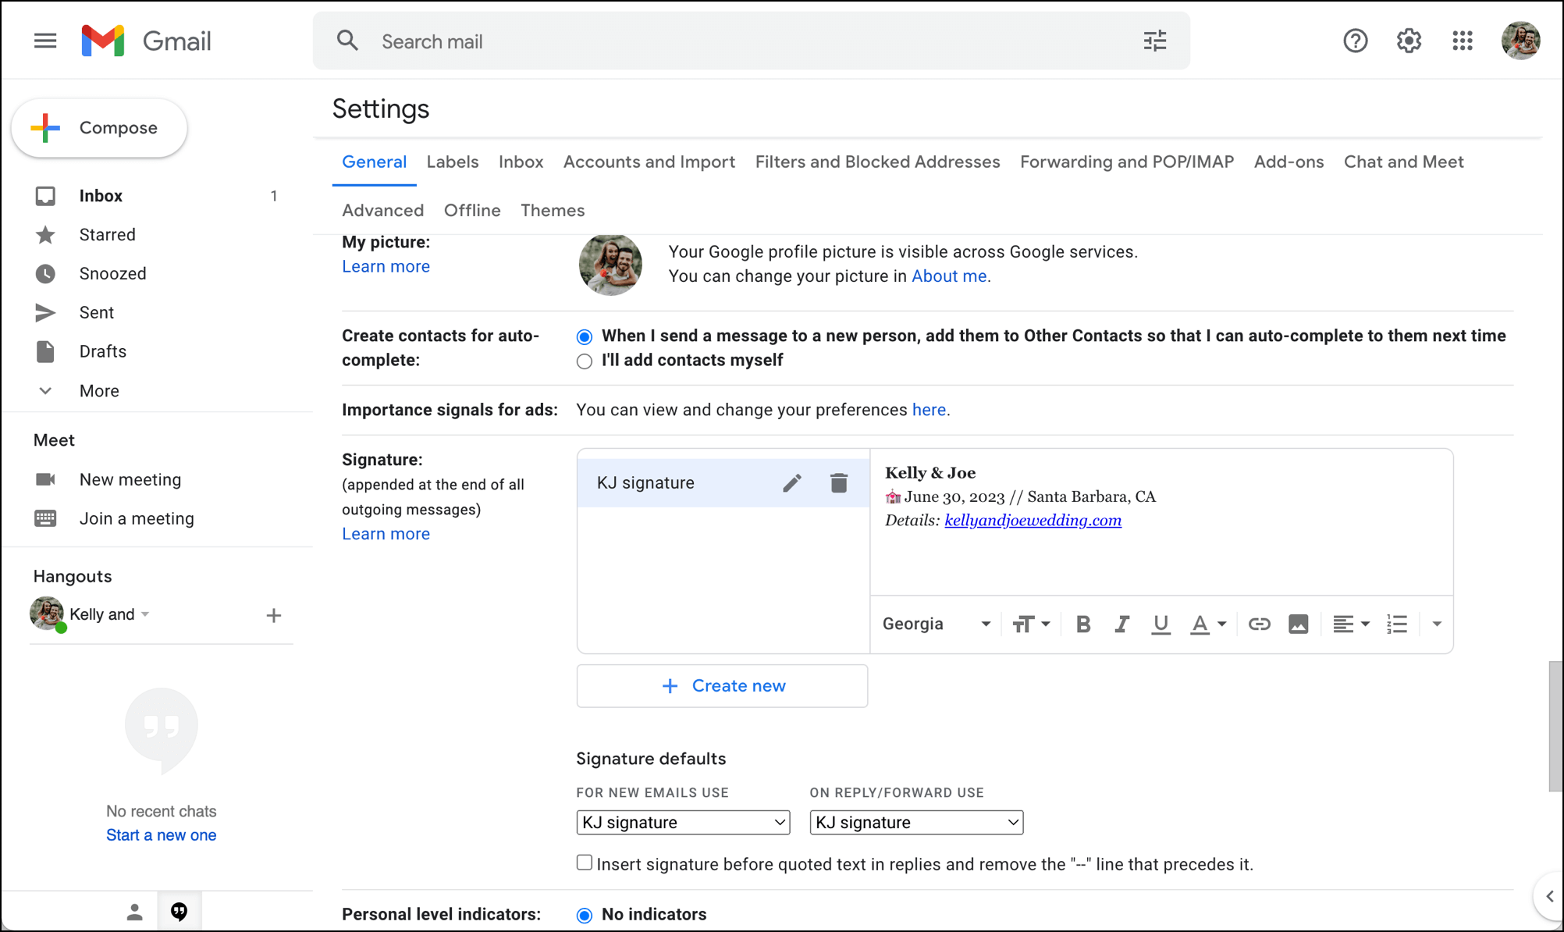
Task: Enable insert signature before quoted text
Action: 585,863
